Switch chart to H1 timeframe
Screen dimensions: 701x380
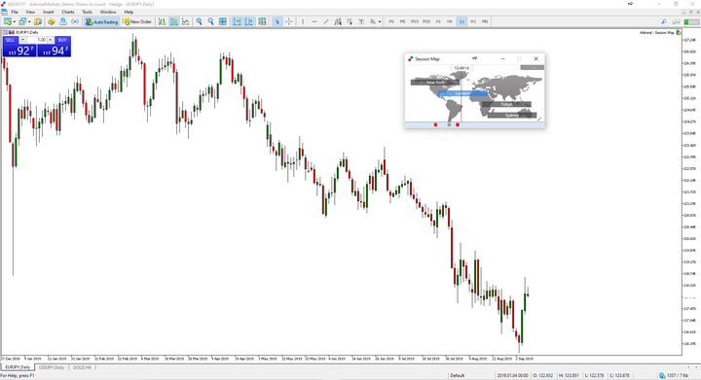(438, 21)
